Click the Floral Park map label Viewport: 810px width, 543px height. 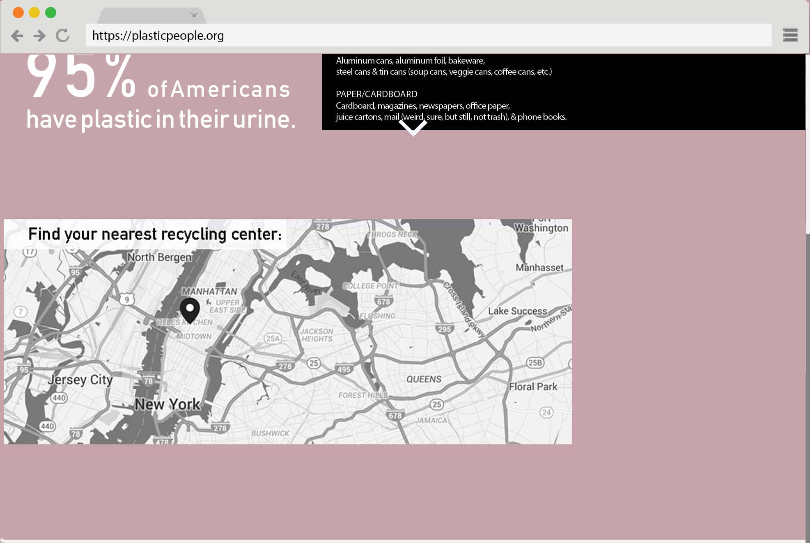pyautogui.click(x=533, y=387)
